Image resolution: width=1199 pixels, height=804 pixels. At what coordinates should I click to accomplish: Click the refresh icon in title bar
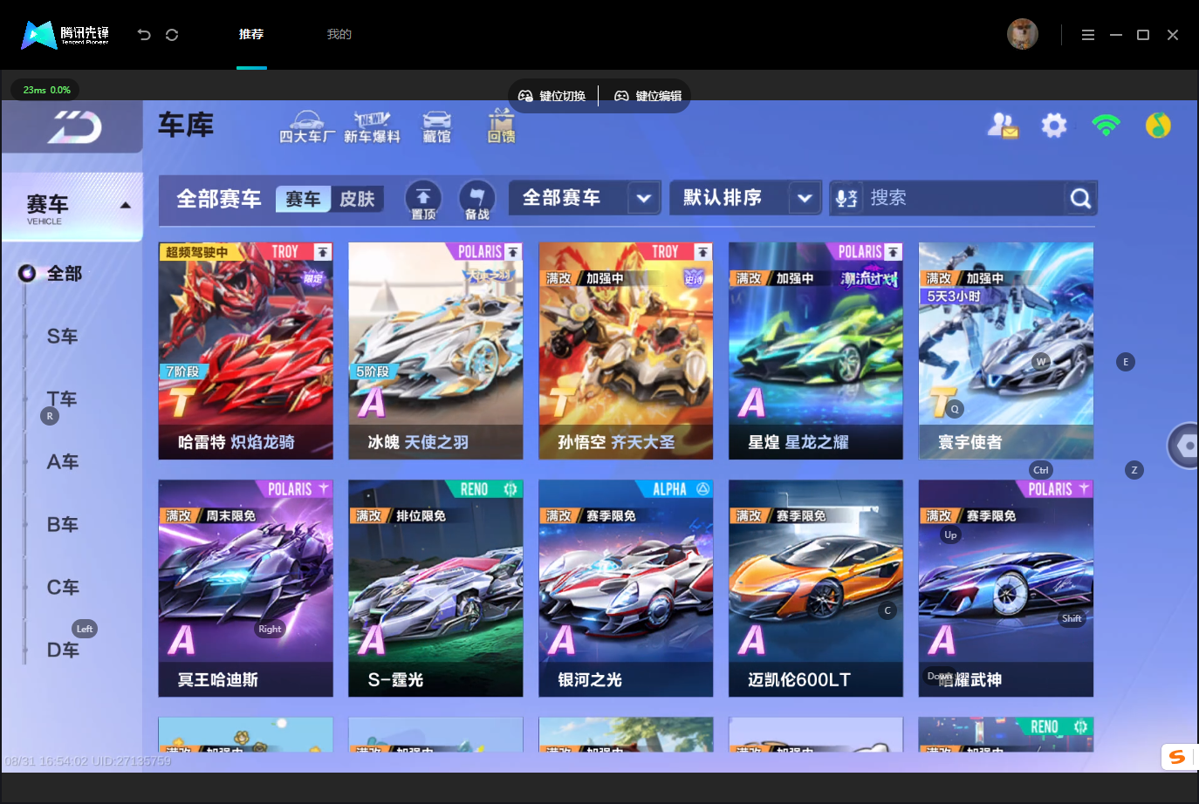(x=172, y=35)
